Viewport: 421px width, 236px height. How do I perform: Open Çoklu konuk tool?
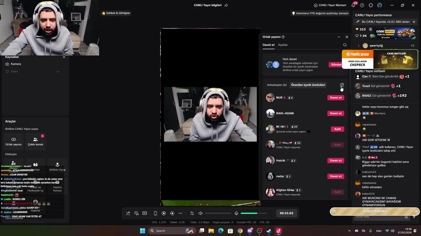(x=36, y=142)
